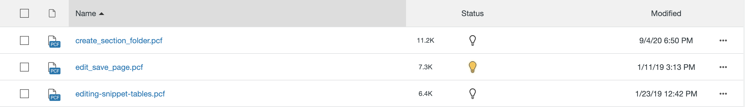Viewport: 745px width, 107px height.
Task: Sort the list by the Modified column
Action: (x=666, y=13)
